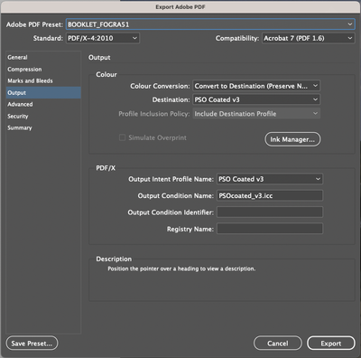Click the Description group heading
The image size is (361, 358).
[x=114, y=259]
